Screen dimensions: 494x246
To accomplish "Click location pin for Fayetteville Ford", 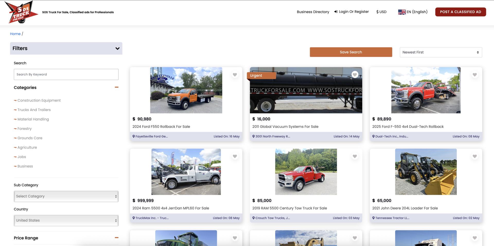I will [x=134, y=136].
